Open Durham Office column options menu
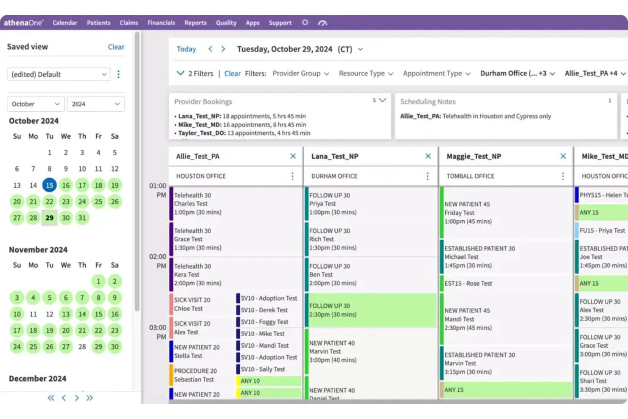 (427, 176)
